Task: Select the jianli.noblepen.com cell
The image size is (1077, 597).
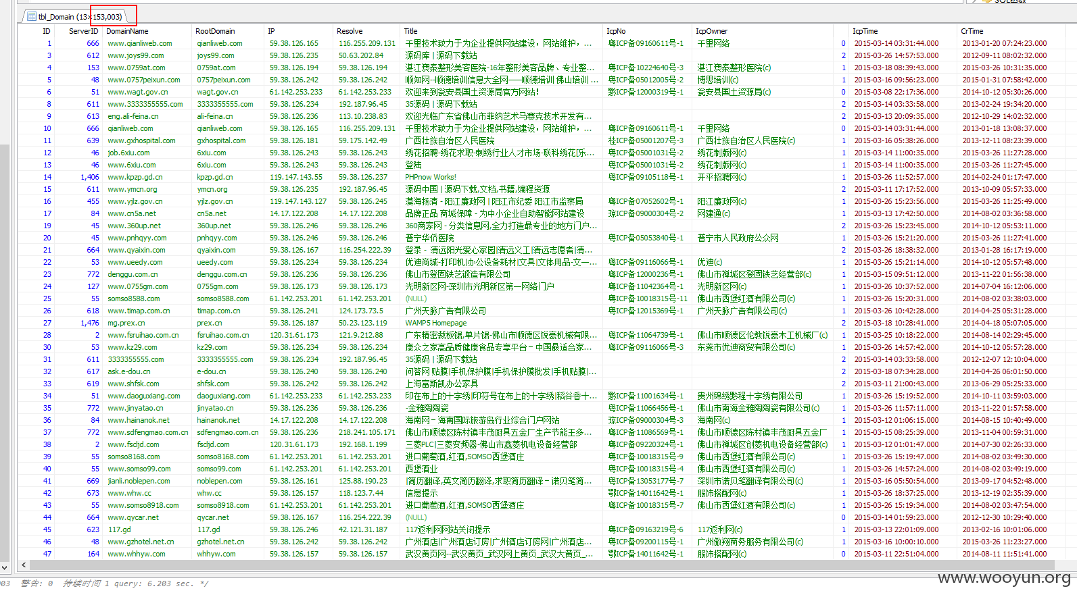Action: pyautogui.click(x=139, y=481)
